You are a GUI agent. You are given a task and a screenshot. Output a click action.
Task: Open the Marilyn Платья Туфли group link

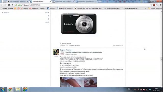tap(84, 52)
